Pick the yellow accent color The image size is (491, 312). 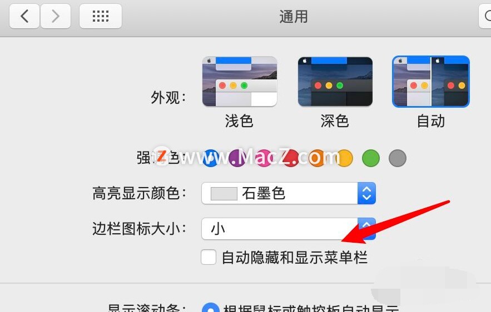tap(344, 158)
